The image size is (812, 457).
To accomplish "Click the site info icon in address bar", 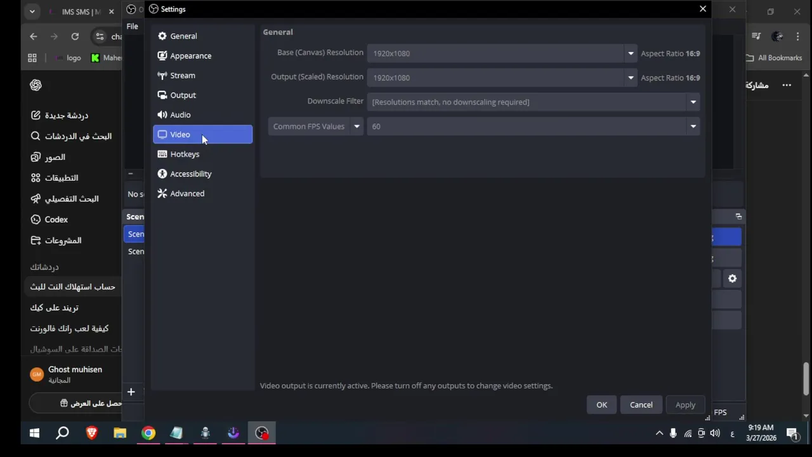I will point(100,36).
